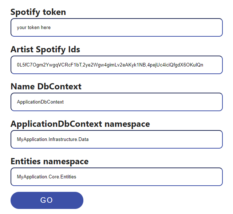Focus the Spotify token input field
The width and height of the screenshot is (233, 214).
click(116, 28)
